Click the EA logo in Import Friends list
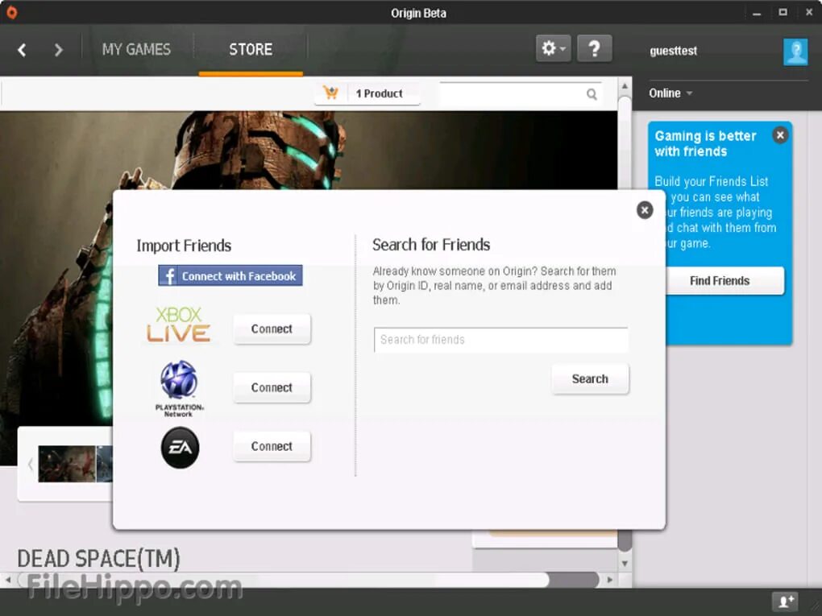The image size is (822, 616). point(179,448)
